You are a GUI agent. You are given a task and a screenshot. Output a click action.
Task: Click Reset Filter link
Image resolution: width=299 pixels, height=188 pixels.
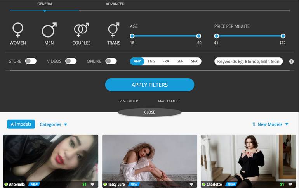point(129,101)
